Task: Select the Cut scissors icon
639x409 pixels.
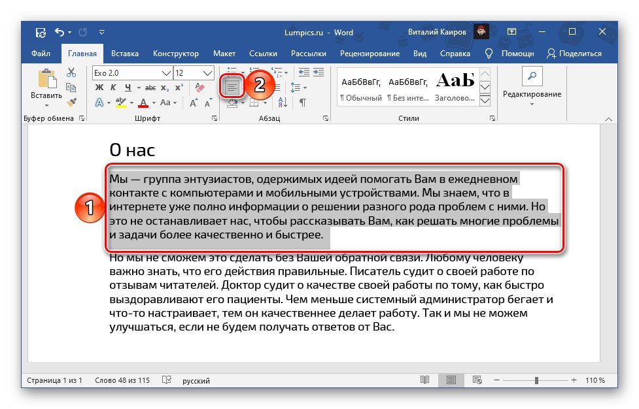Action: pos(71,73)
